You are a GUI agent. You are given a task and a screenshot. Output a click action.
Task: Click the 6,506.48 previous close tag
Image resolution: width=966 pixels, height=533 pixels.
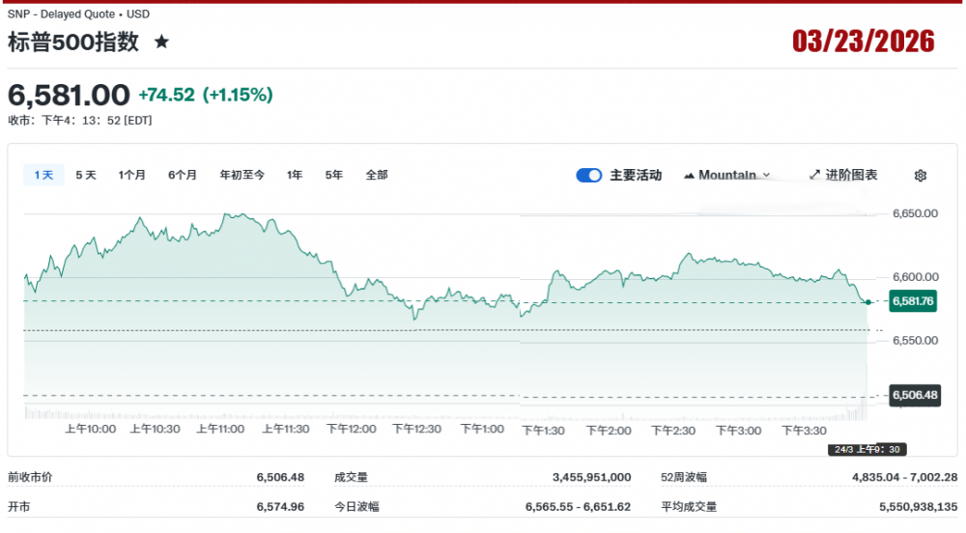(x=914, y=395)
